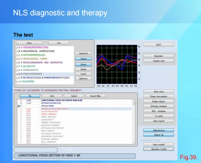The width and height of the screenshot is (201, 163).
Task: Select the Coriandrum* entry
Action: point(75,120)
